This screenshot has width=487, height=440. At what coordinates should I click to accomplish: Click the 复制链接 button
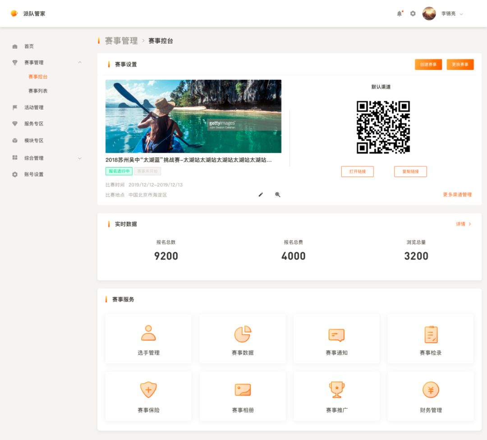(410, 172)
